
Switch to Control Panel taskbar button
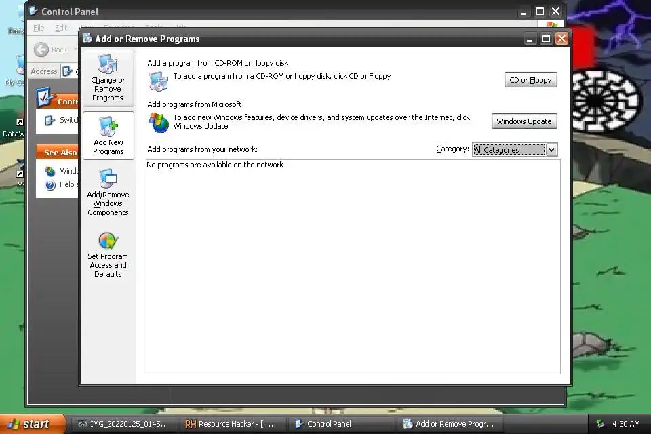(x=340, y=424)
